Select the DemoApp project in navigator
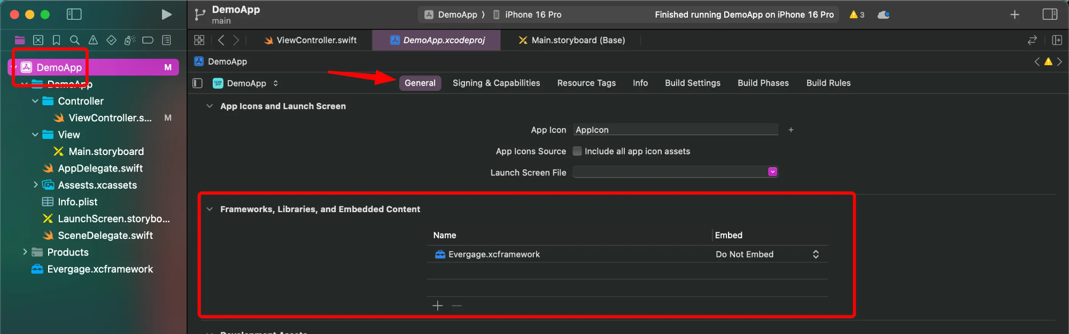Viewport: 1069px width, 334px height. pos(93,67)
